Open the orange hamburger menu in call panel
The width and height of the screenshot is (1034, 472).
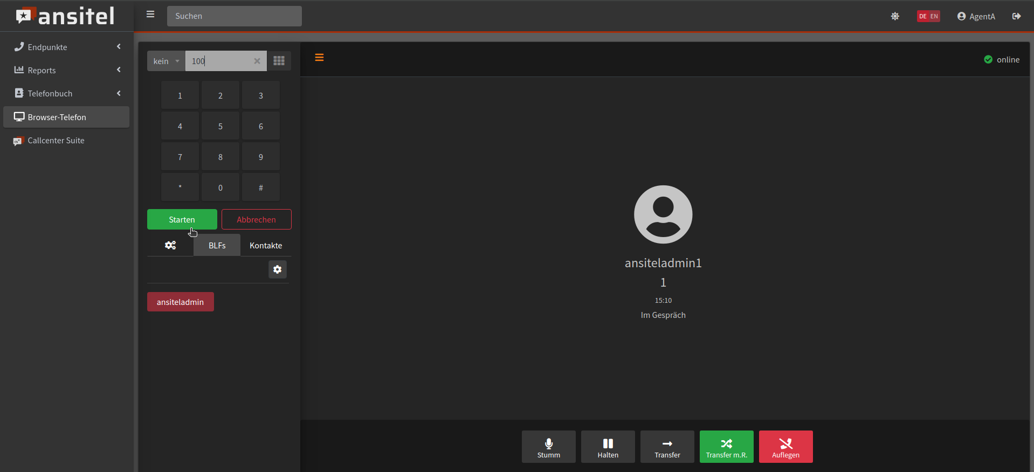tap(319, 58)
